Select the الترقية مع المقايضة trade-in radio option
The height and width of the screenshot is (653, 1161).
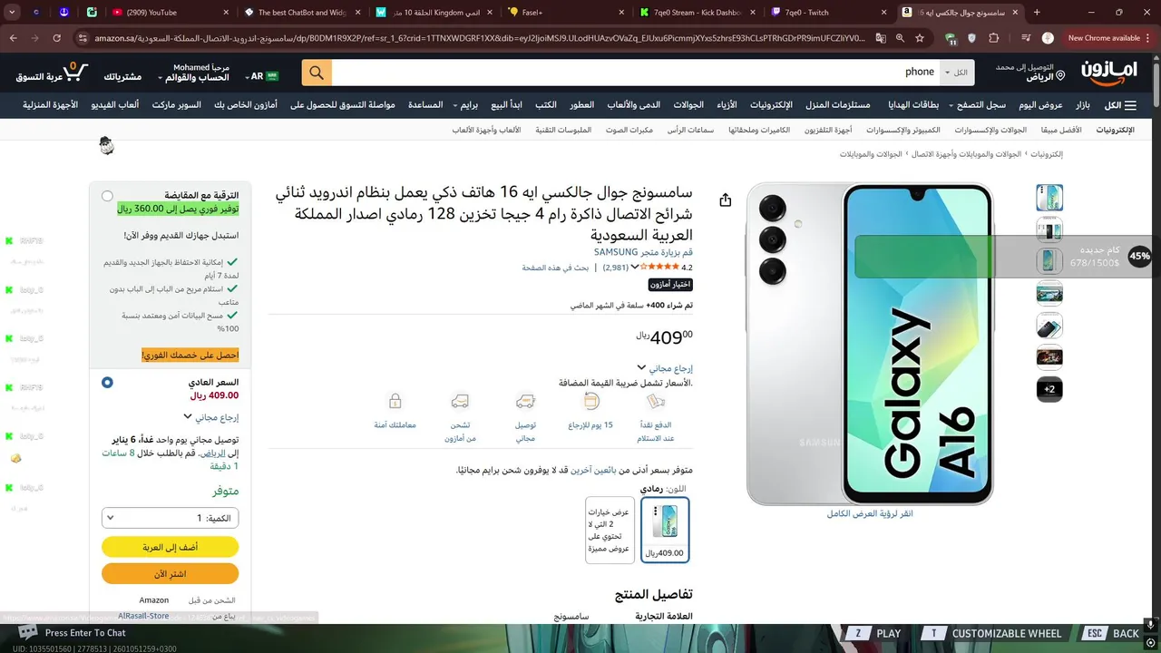pyautogui.click(x=107, y=196)
